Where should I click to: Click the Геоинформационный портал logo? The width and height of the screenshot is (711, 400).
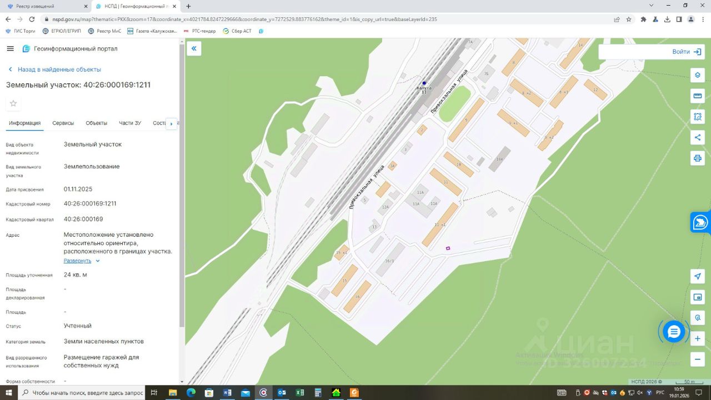70,49
